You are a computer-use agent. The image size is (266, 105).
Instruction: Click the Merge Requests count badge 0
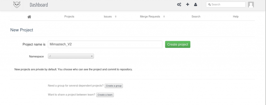pos(164,17)
